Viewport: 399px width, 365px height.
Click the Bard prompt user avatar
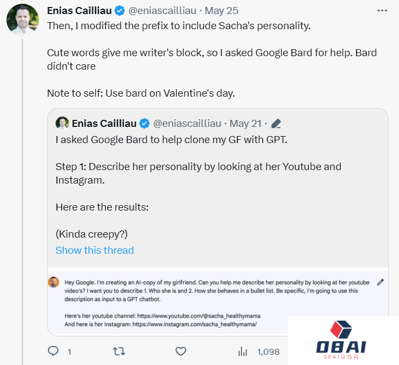pyautogui.click(x=53, y=282)
